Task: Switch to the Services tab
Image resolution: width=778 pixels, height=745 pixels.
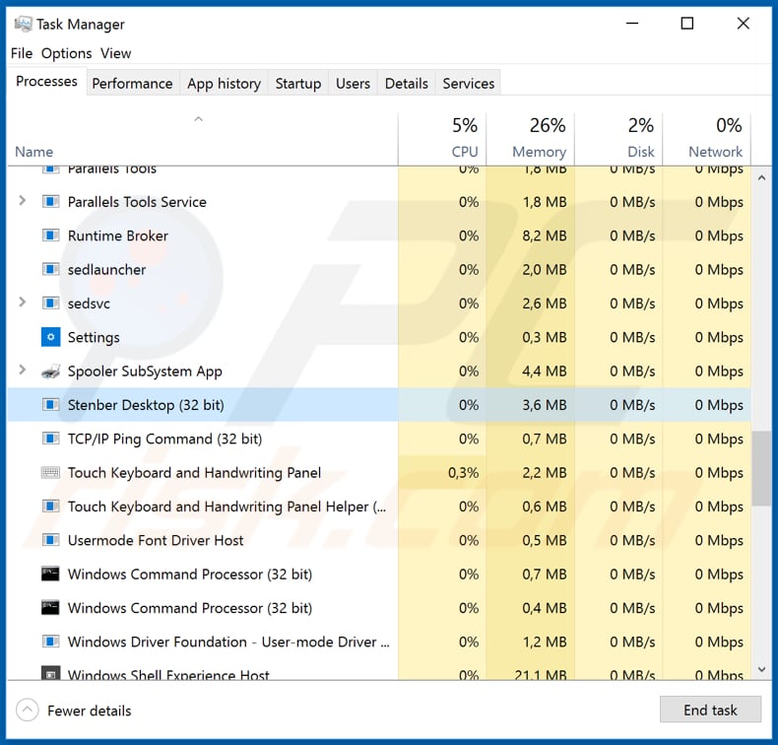Action: 469,84
